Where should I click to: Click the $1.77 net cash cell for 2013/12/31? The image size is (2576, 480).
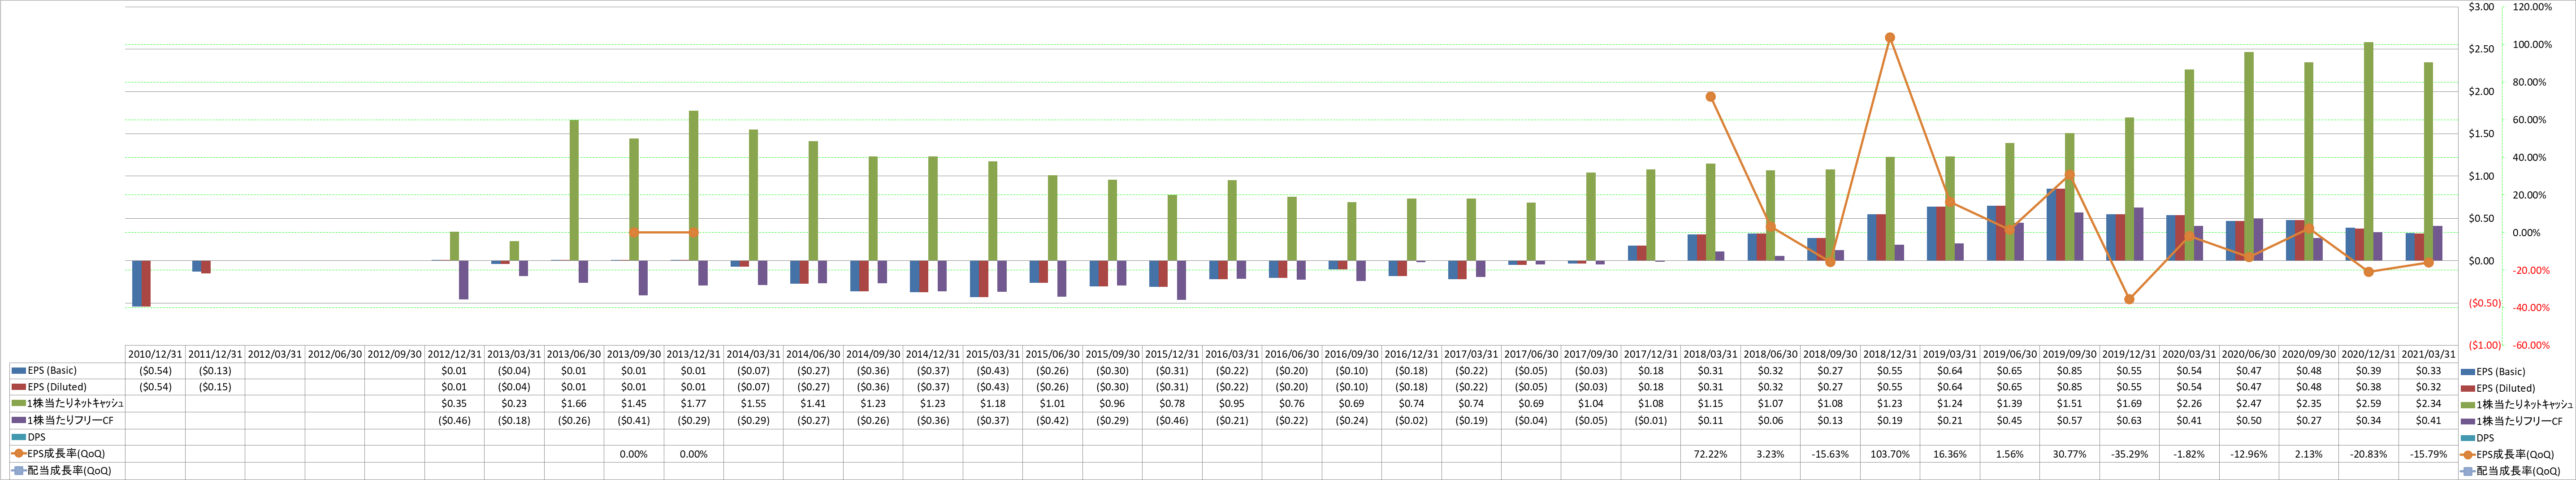pyautogui.click(x=694, y=404)
